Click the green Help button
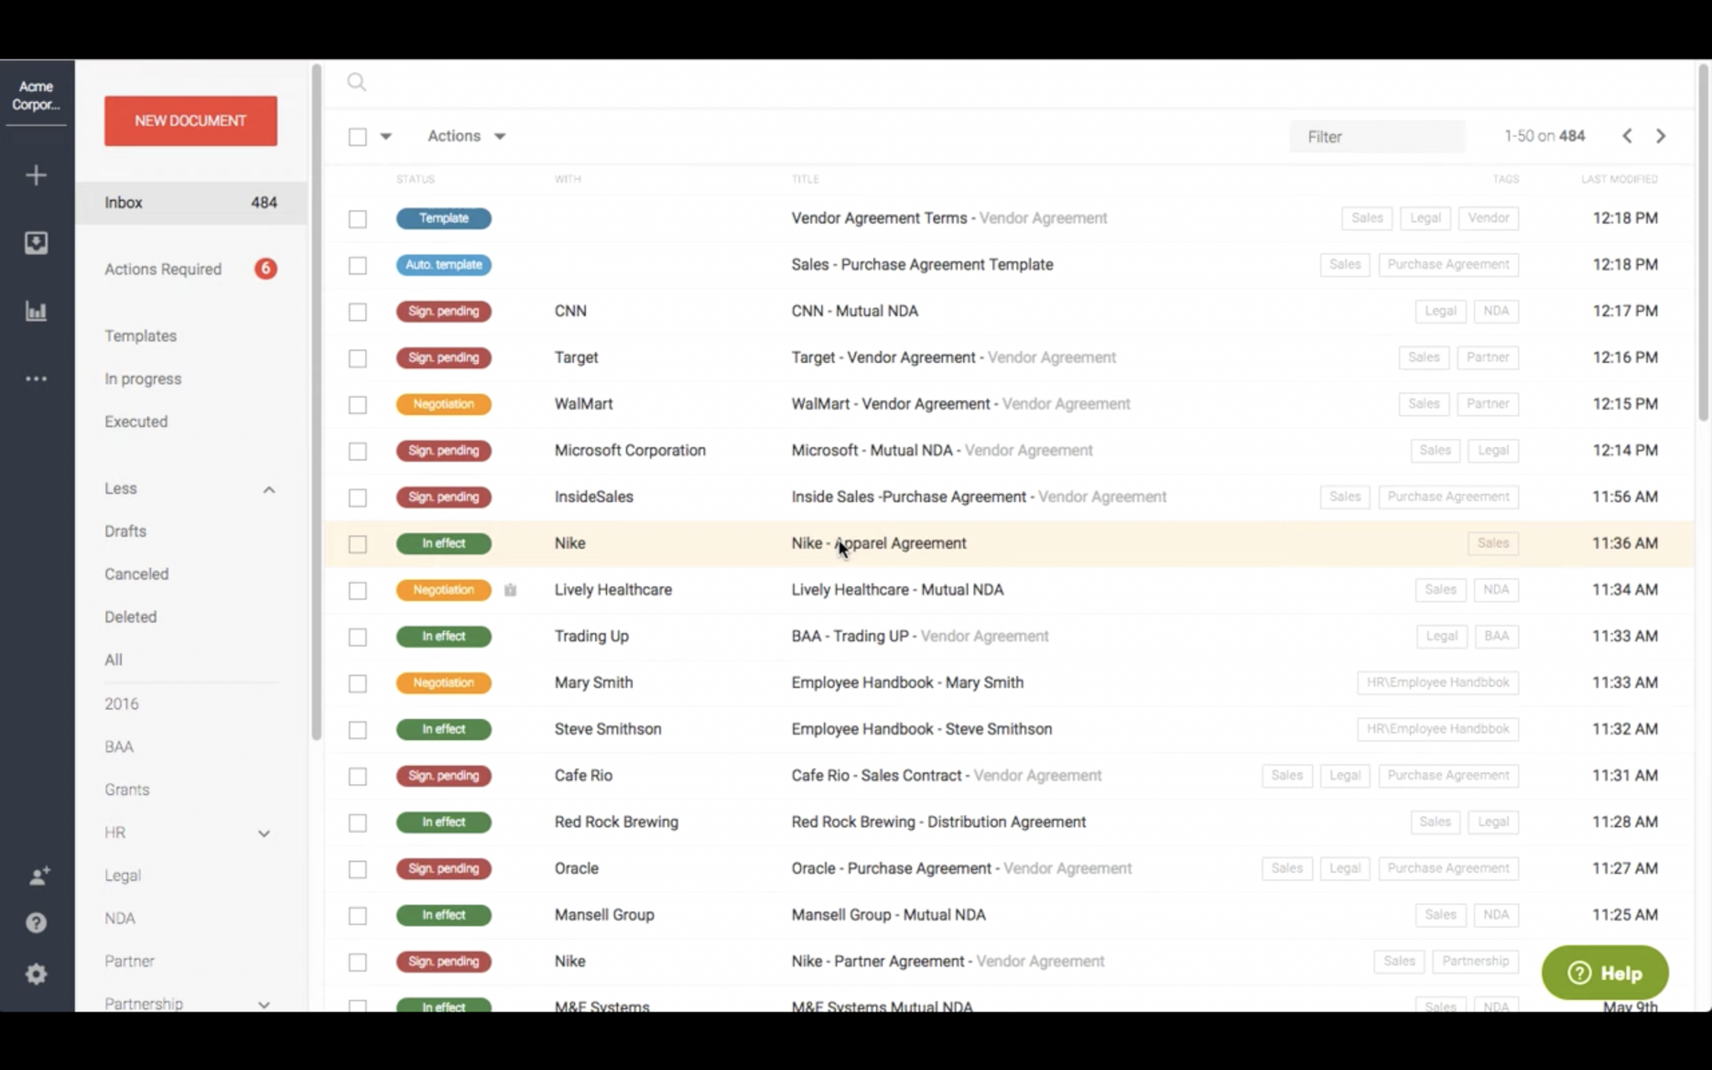This screenshot has height=1070, width=1712. tap(1604, 973)
